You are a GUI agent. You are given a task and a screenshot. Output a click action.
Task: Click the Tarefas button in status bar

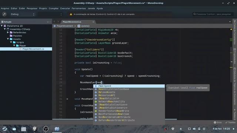tap(230, 122)
